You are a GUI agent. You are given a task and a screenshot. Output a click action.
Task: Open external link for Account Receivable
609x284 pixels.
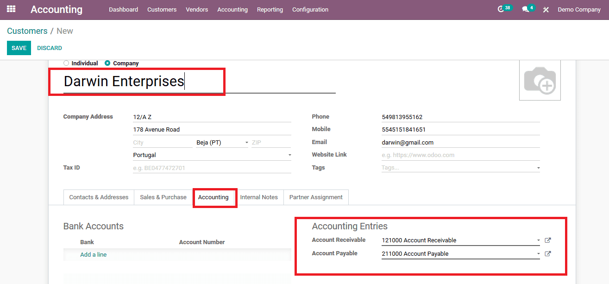(x=548, y=240)
